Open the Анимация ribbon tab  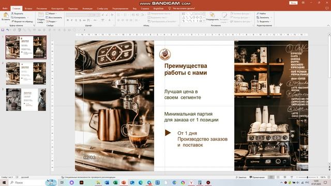point(87,9)
